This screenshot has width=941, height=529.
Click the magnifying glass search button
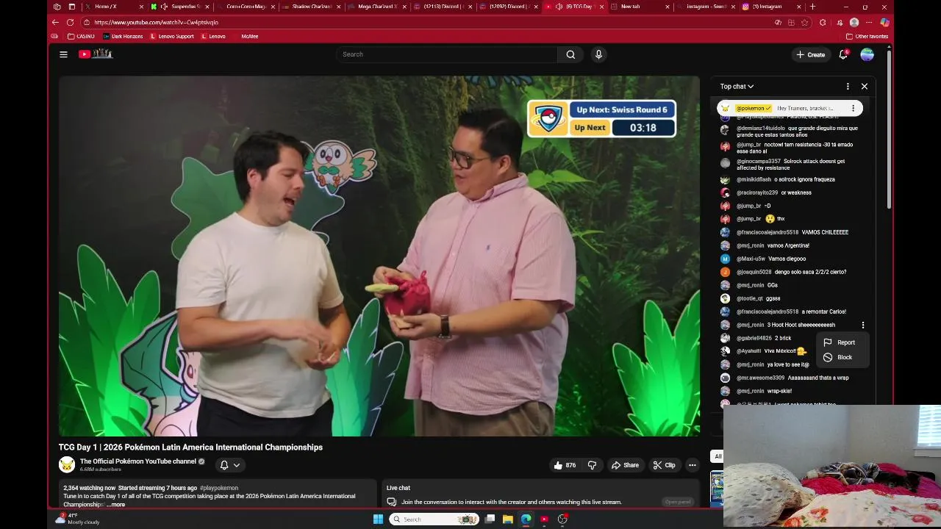click(x=570, y=54)
